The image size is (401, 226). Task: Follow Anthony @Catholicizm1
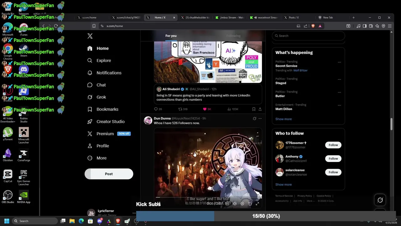point(333,159)
